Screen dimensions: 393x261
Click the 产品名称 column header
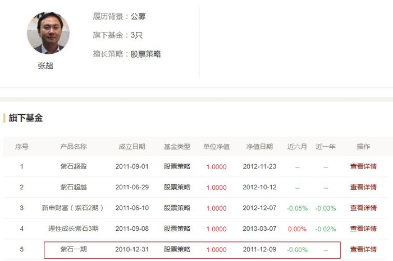click(74, 147)
